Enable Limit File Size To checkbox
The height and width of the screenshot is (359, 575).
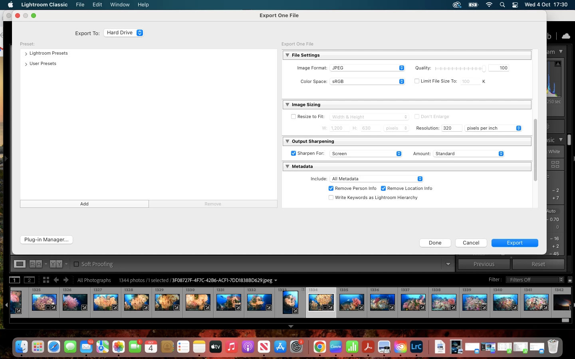pos(417,81)
